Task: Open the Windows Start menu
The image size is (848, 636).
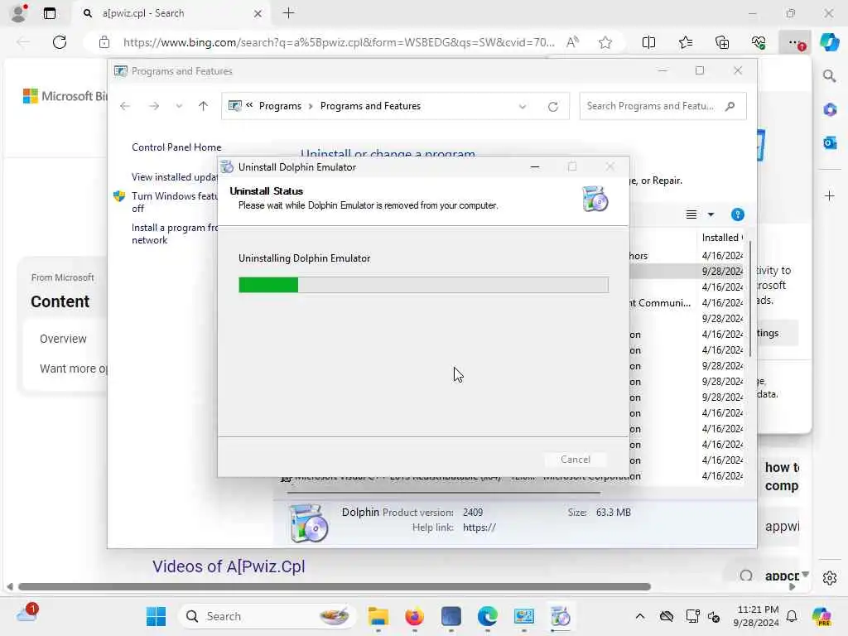Action: point(157,616)
